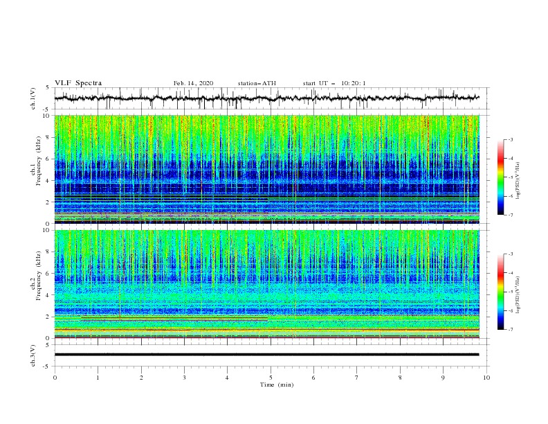Click the Time (min) axis title

(277, 385)
